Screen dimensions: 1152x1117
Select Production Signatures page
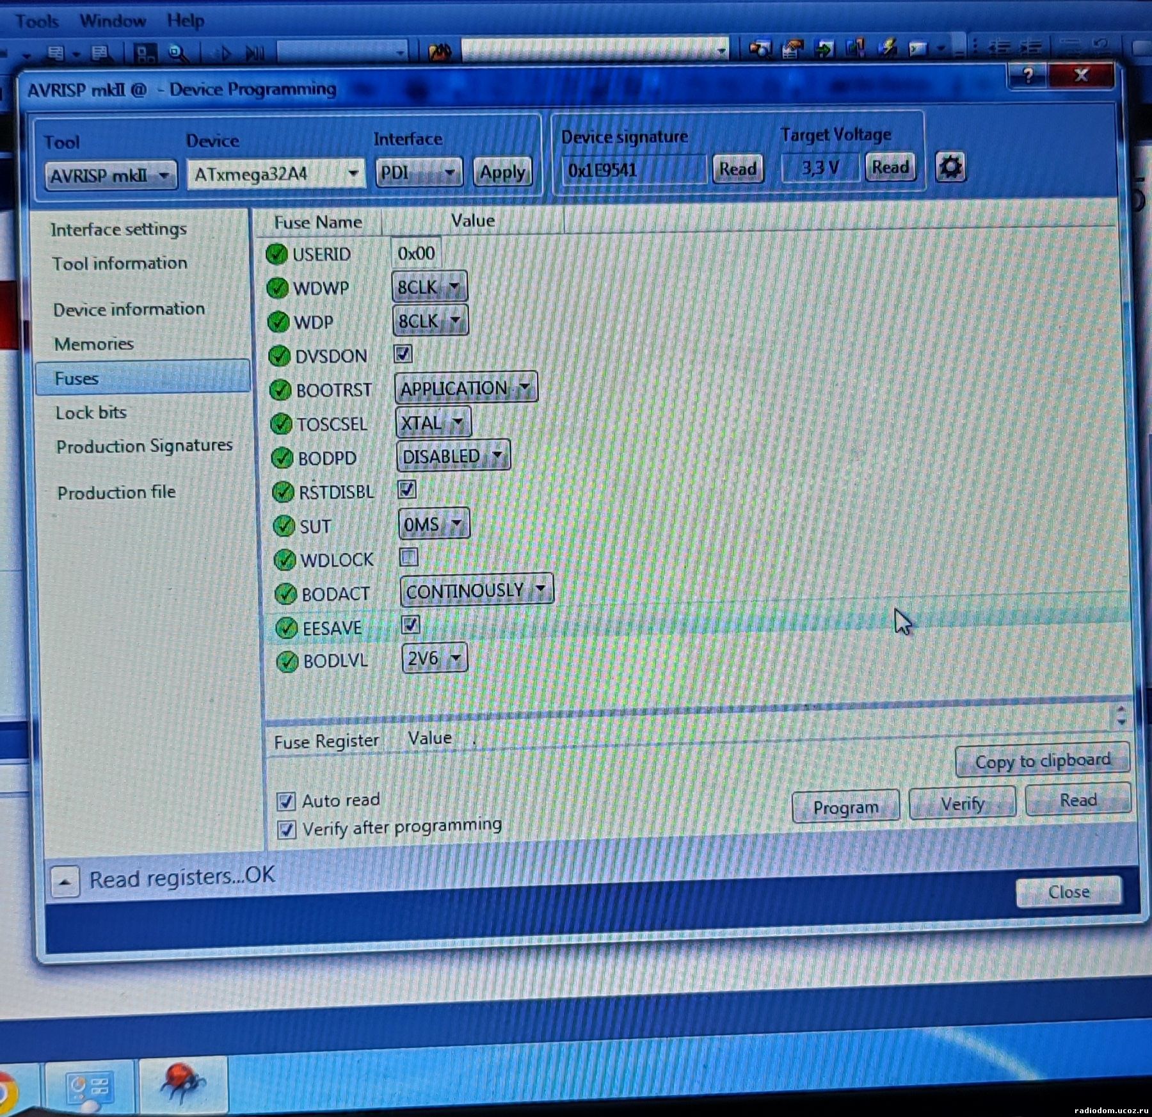144,446
